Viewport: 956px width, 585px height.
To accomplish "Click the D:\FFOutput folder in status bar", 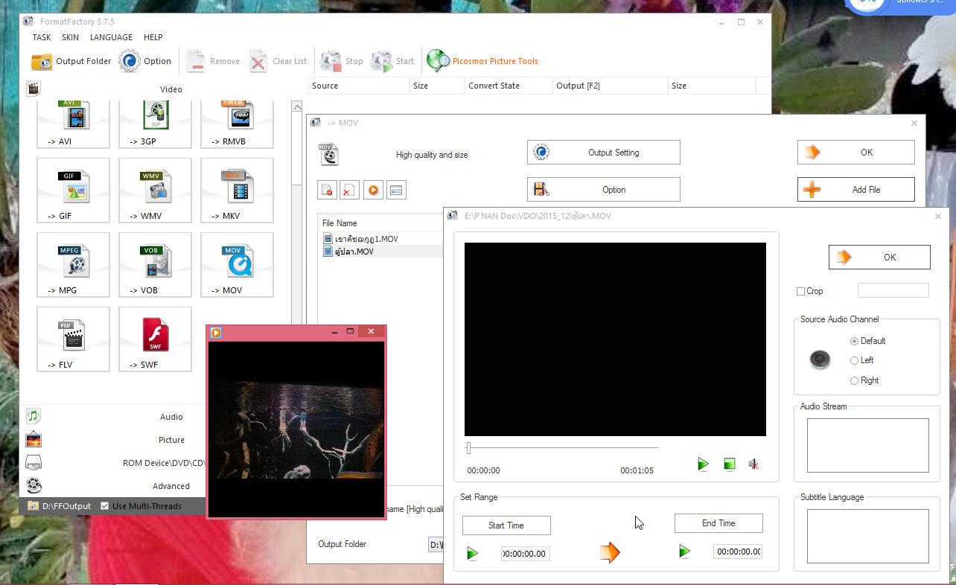I will 60,506.
